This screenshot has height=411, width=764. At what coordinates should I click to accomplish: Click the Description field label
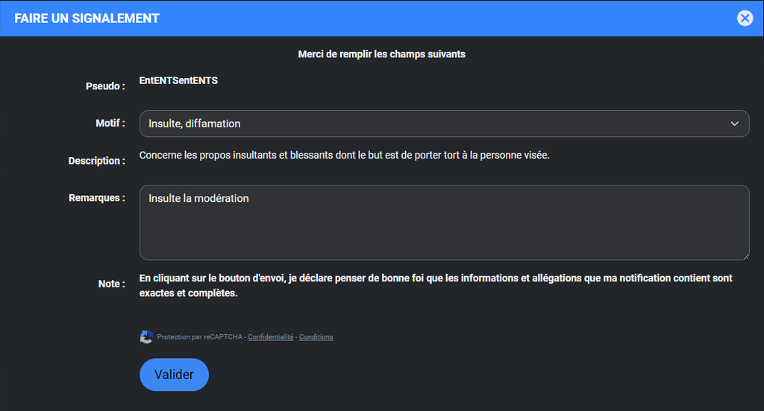[x=96, y=161]
